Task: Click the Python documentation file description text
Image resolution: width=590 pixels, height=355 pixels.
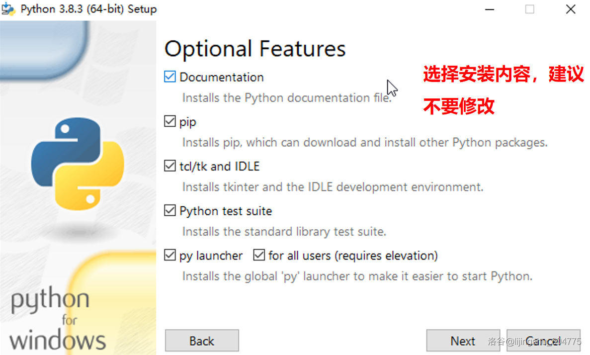Action: 286,98
